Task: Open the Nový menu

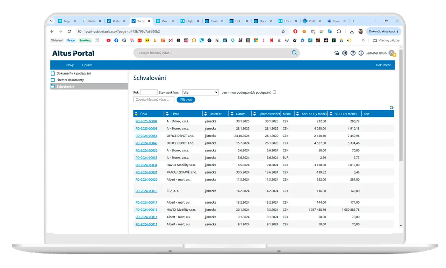Action: 70,65
